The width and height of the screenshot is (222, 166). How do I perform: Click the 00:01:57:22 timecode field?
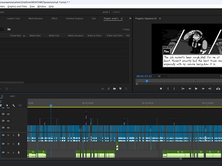144,76
